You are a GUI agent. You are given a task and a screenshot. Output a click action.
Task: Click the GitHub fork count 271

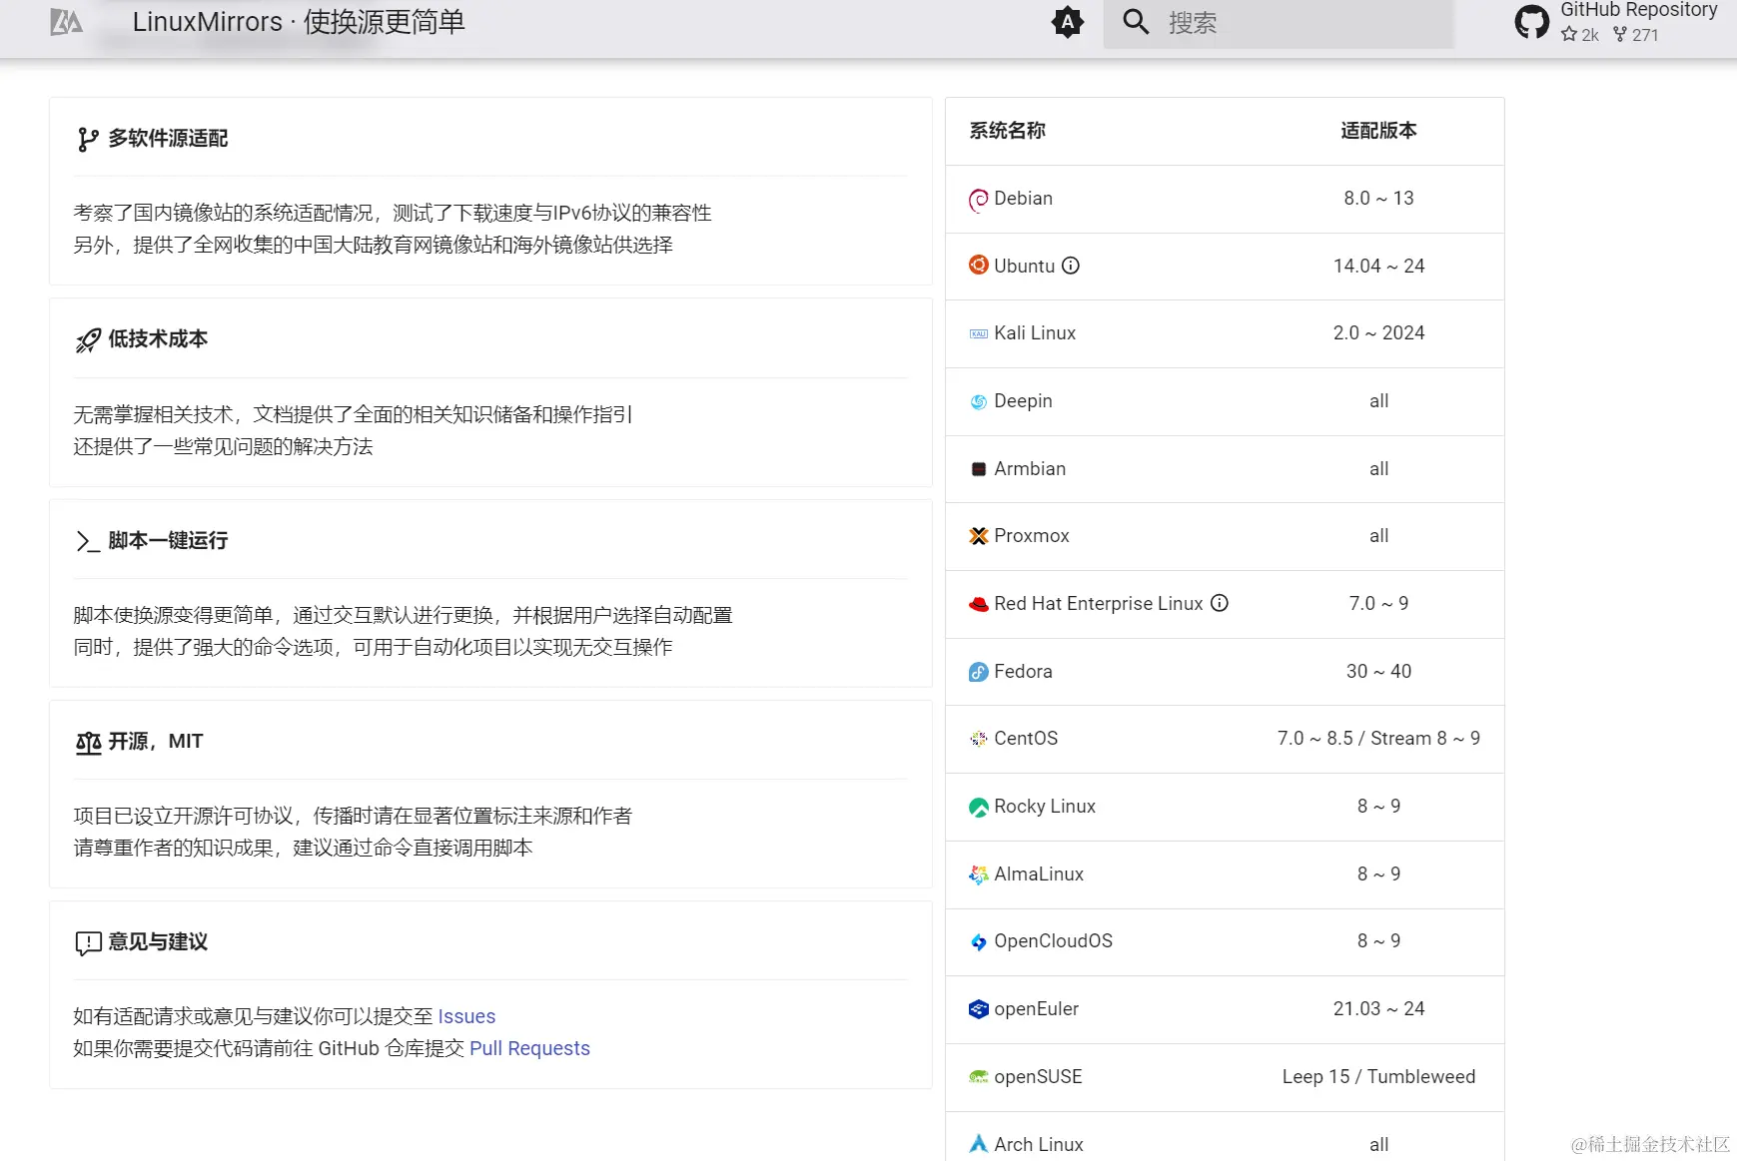(1636, 35)
